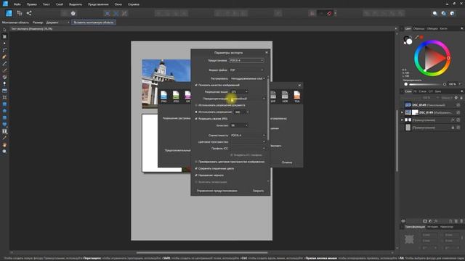This screenshot has height=261, width=465.
Task: Choose the GIF export format icon
Action: coord(187,96)
